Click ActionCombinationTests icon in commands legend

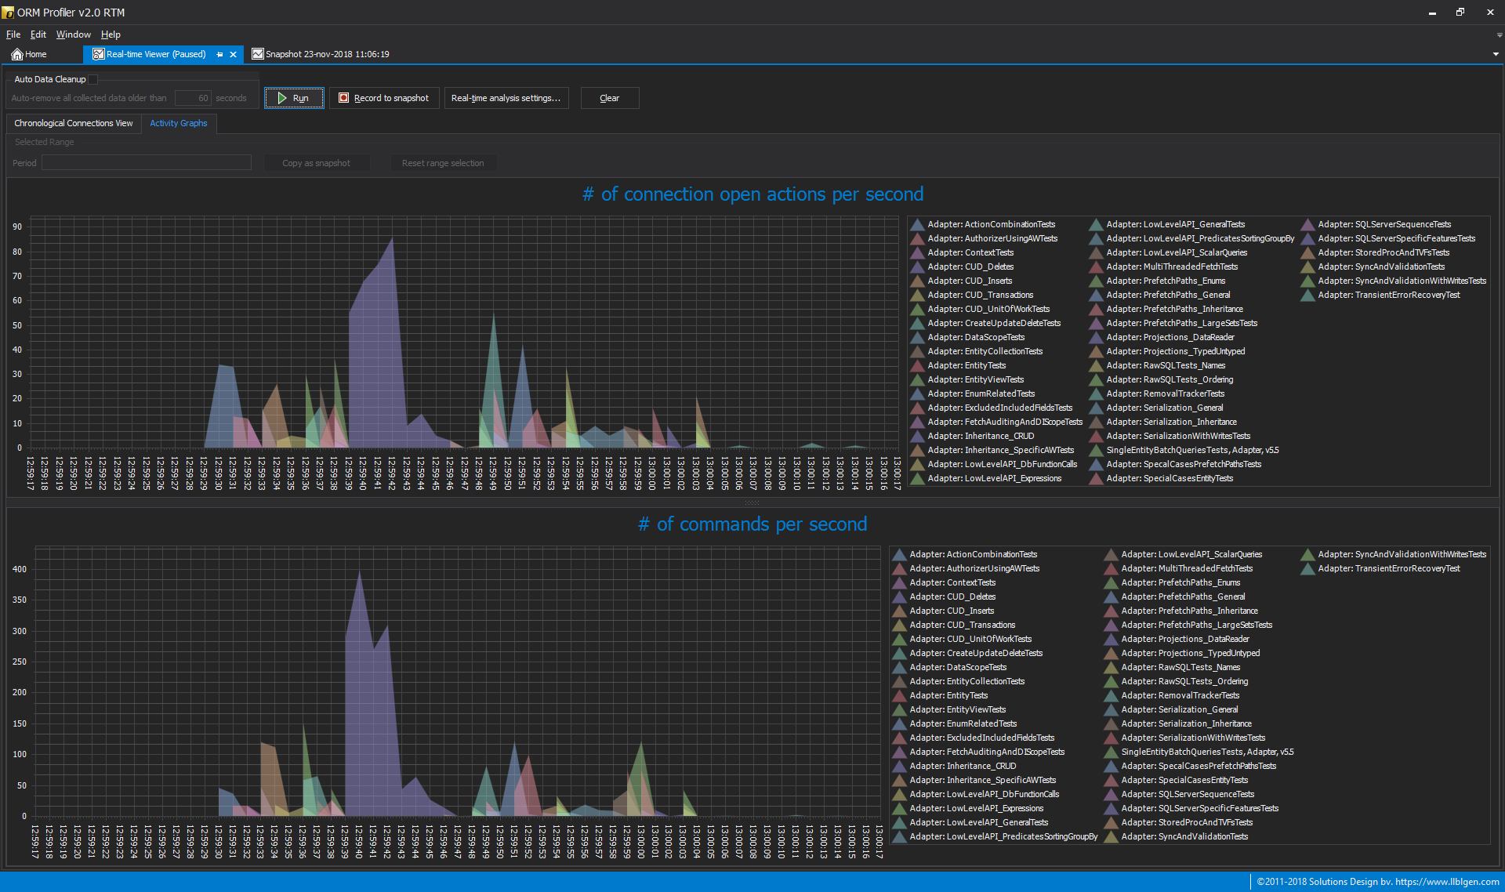point(899,554)
